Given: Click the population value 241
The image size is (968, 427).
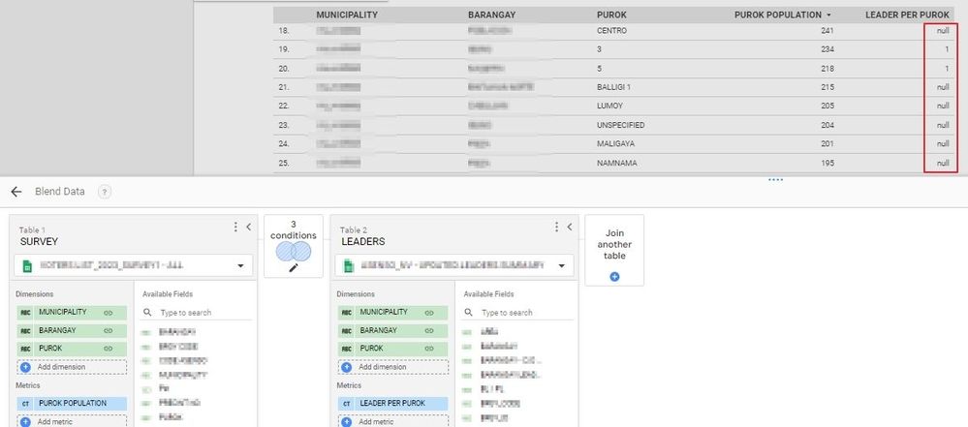Looking at the screenshot, I should (827, 30).
